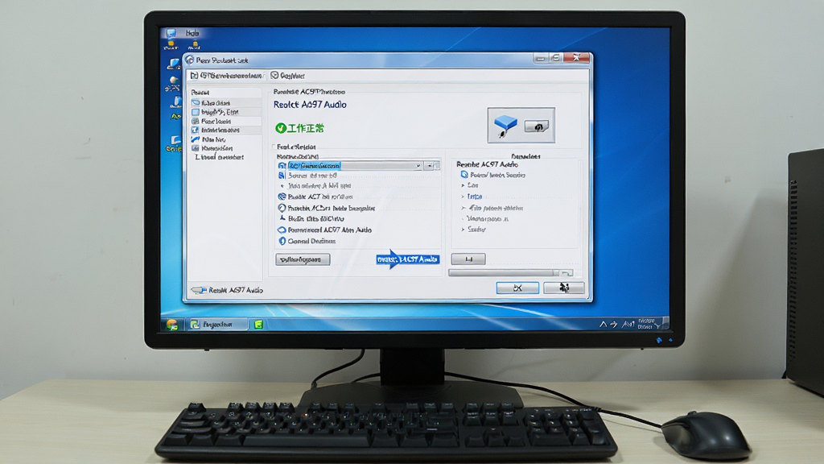Click the small grey button inside the device picture

tap(537, 126)
